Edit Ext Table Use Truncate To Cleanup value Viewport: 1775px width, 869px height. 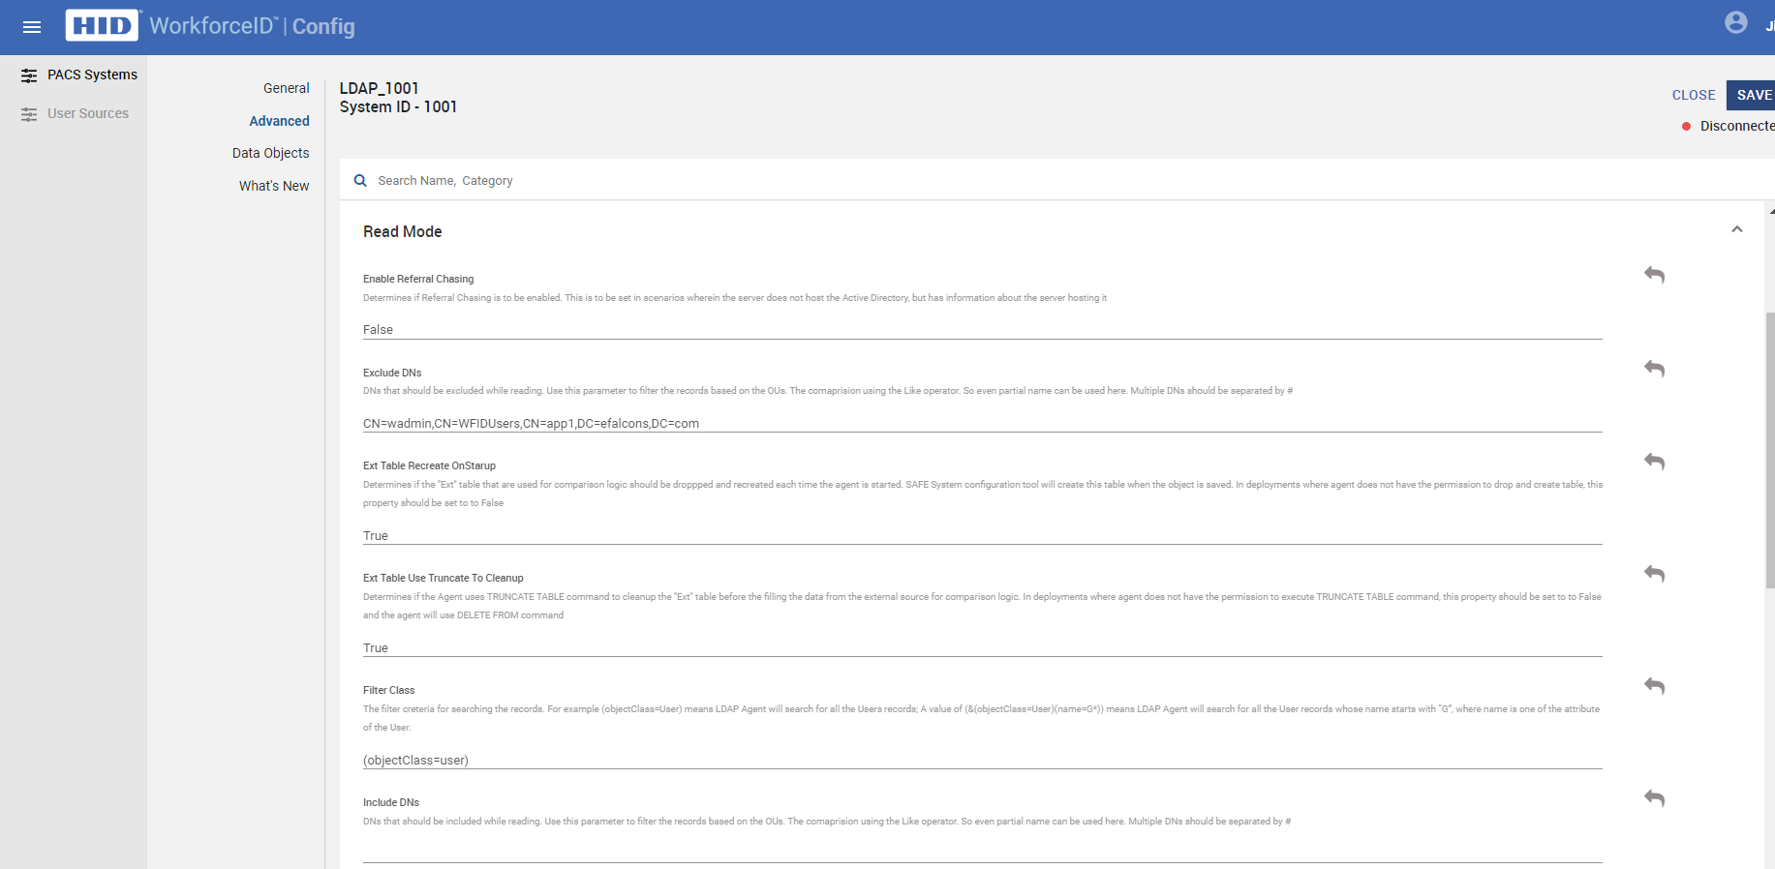tap(982, 647)
